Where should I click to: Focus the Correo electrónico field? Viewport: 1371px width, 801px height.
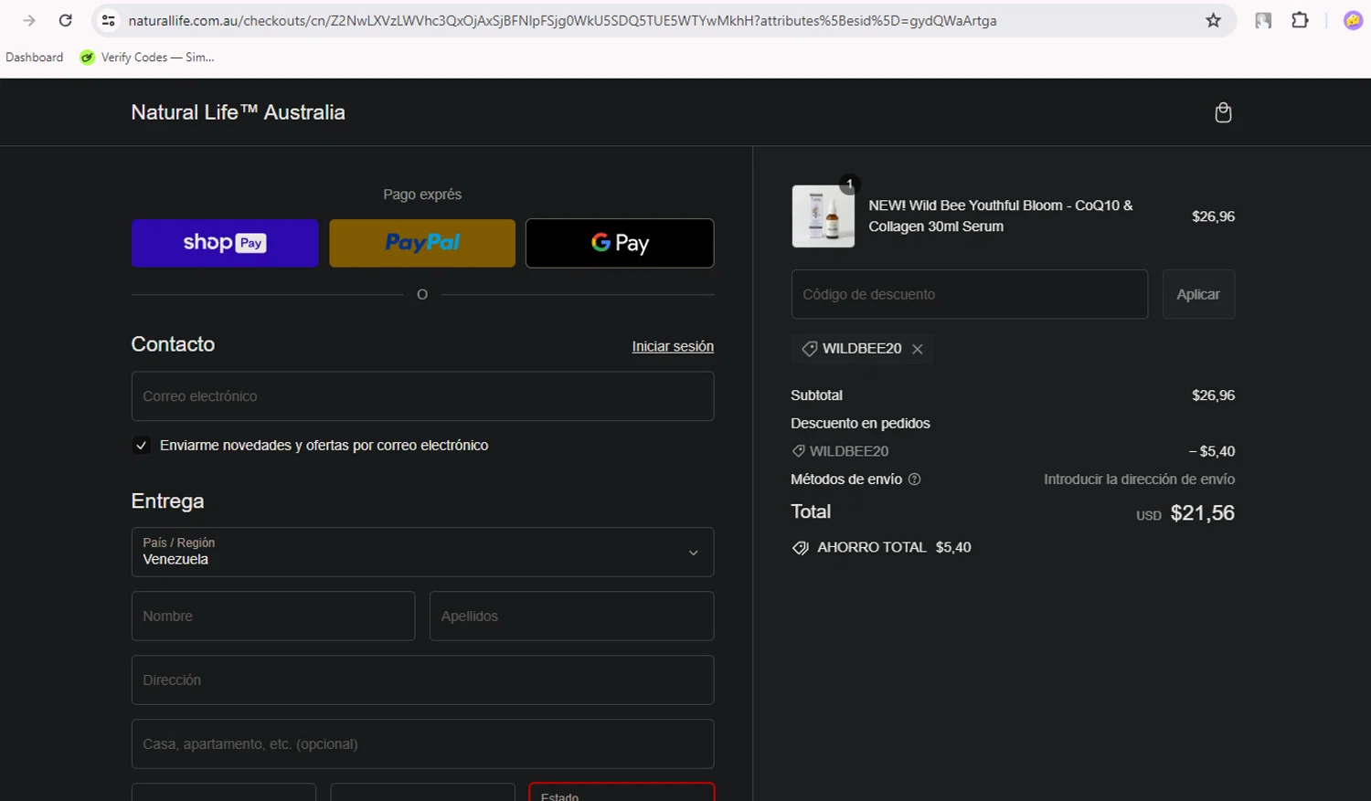tap(422, 396)
